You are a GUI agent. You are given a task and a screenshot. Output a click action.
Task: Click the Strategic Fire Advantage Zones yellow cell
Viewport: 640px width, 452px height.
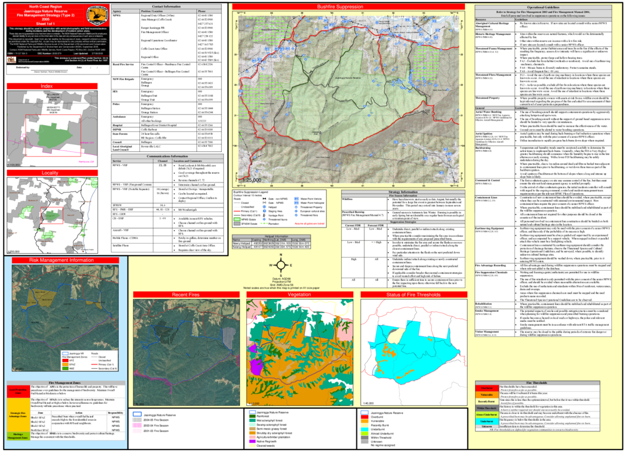point(18,414)
